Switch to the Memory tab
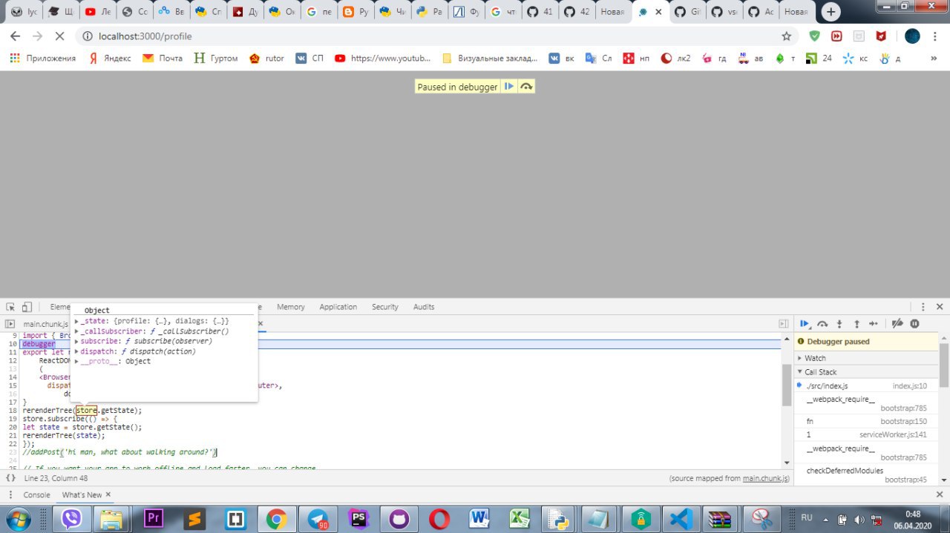 (x=290, y=307)
